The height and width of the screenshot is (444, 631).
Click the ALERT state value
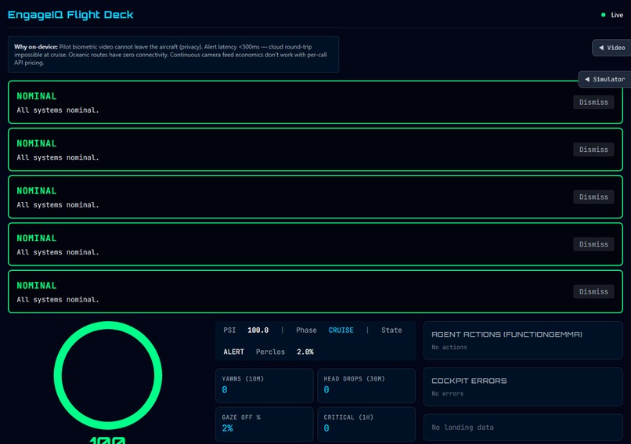(234, 352)
